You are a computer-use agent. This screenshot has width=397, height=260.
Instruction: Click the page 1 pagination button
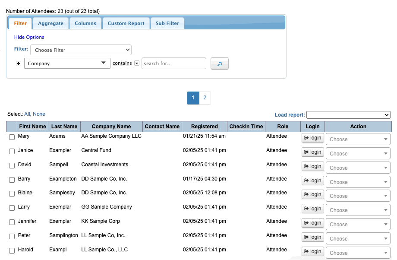coord(193,98)
